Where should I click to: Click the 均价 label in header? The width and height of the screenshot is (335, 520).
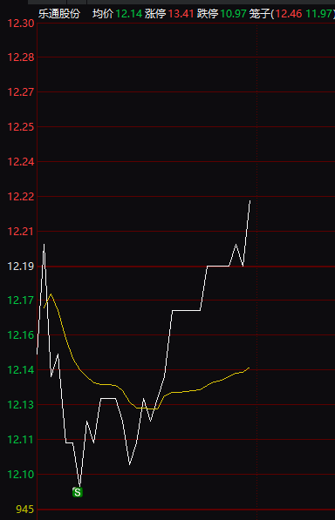click(103, 14)
